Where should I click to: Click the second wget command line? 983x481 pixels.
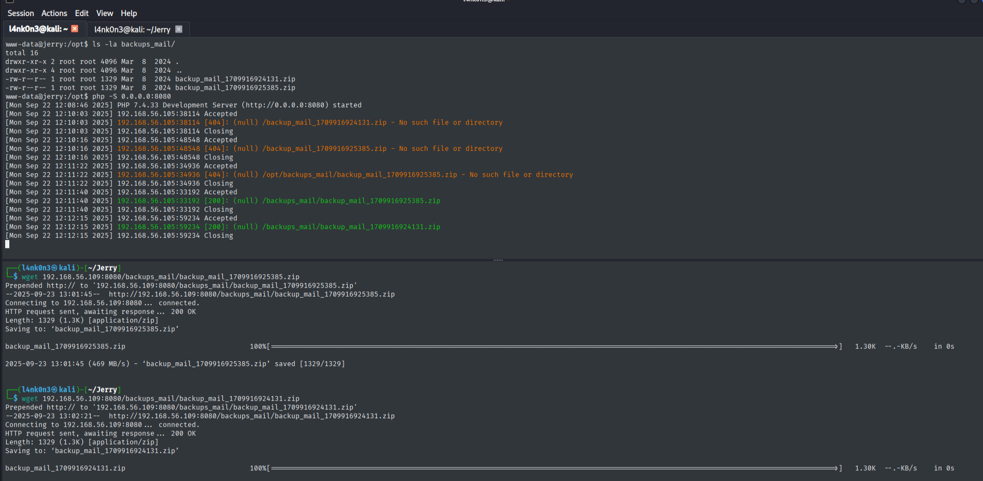160,399
